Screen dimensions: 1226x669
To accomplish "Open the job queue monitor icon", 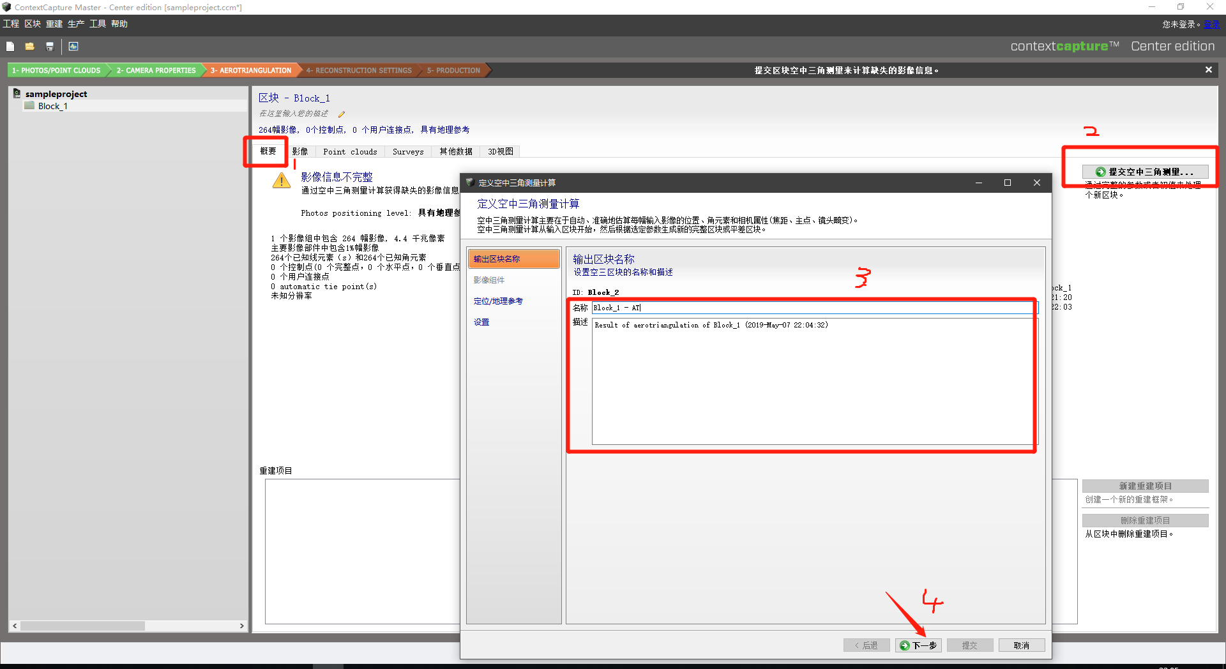I will (x=73, y=47).
